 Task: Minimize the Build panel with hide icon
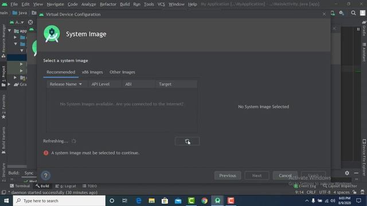click(x=356, y=173)
